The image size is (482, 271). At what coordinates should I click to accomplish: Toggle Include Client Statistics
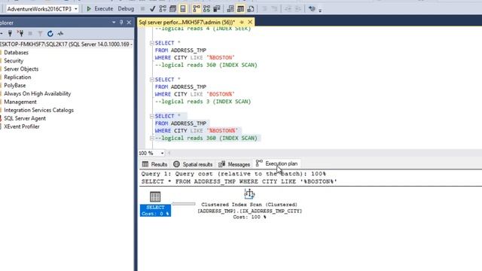(x=217, y=9)
